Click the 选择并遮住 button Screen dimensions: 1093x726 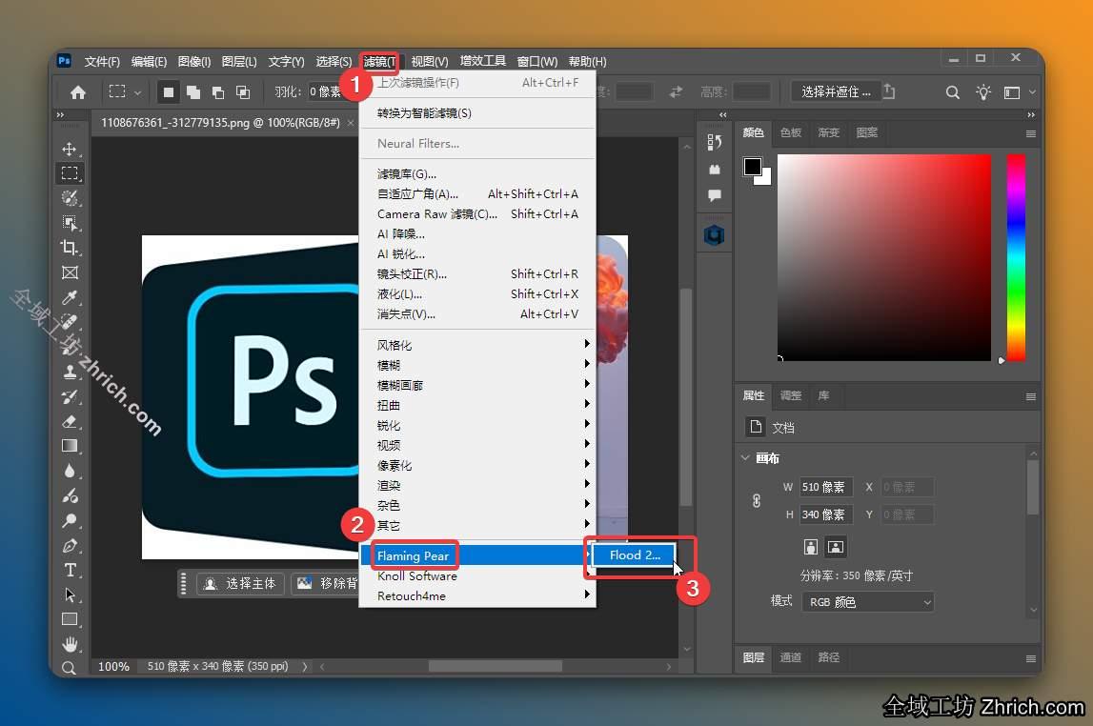pyautogui.click(x=835, y=91)
